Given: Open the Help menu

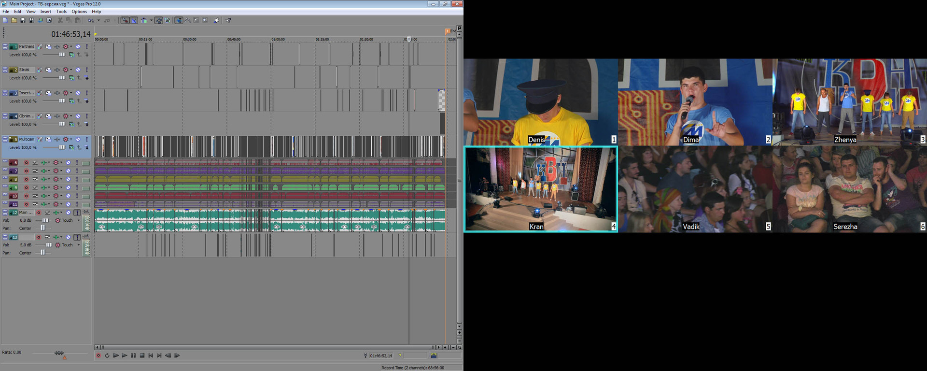Looking at the screenshot, I should point(97,12).
